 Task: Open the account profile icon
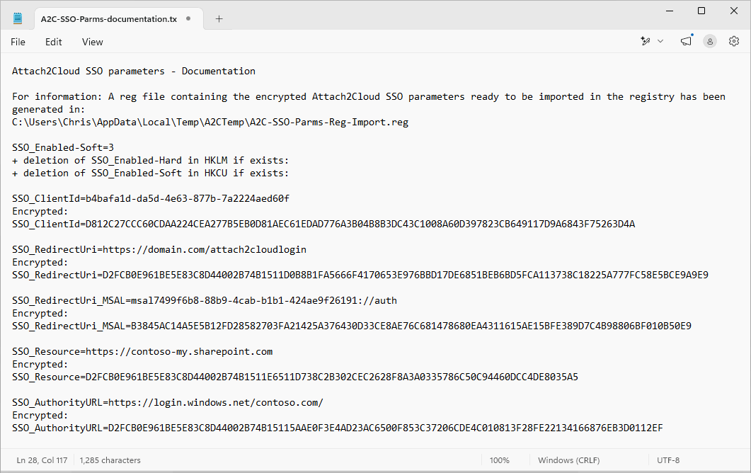point(710,41)
